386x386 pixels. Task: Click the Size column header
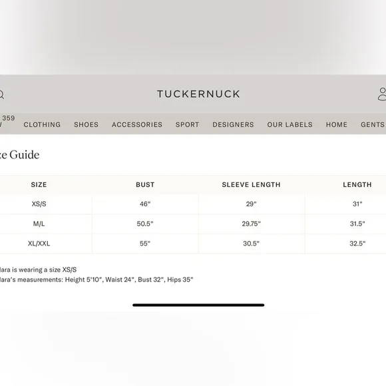[x=39, y=184]
